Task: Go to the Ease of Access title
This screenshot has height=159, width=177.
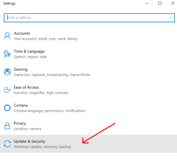Action: [26, 87]
